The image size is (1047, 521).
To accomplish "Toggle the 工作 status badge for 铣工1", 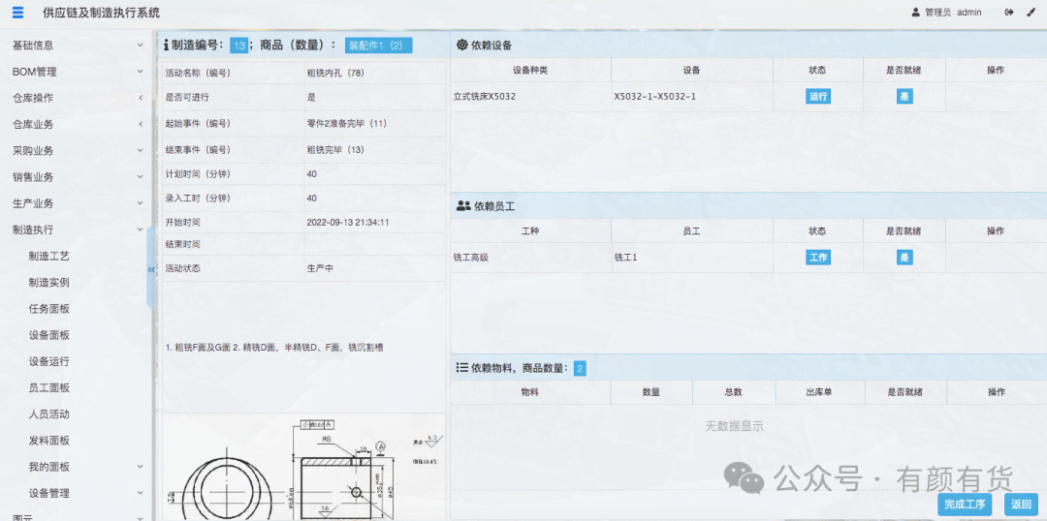I will click(x=817, y=258).
